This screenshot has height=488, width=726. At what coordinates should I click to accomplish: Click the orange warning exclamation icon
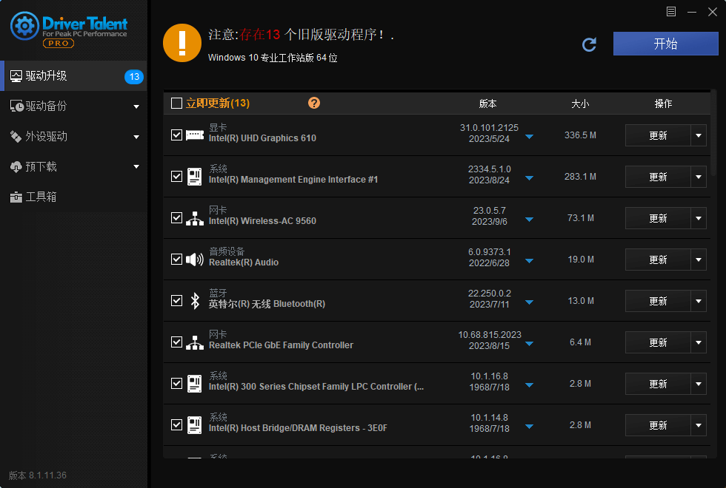tap(181, 43)
